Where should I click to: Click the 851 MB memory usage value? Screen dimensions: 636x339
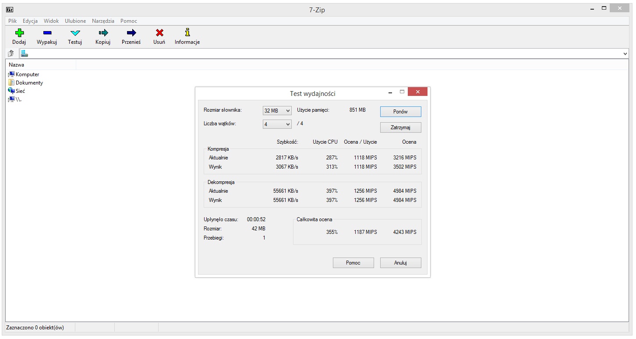[357, 110]
